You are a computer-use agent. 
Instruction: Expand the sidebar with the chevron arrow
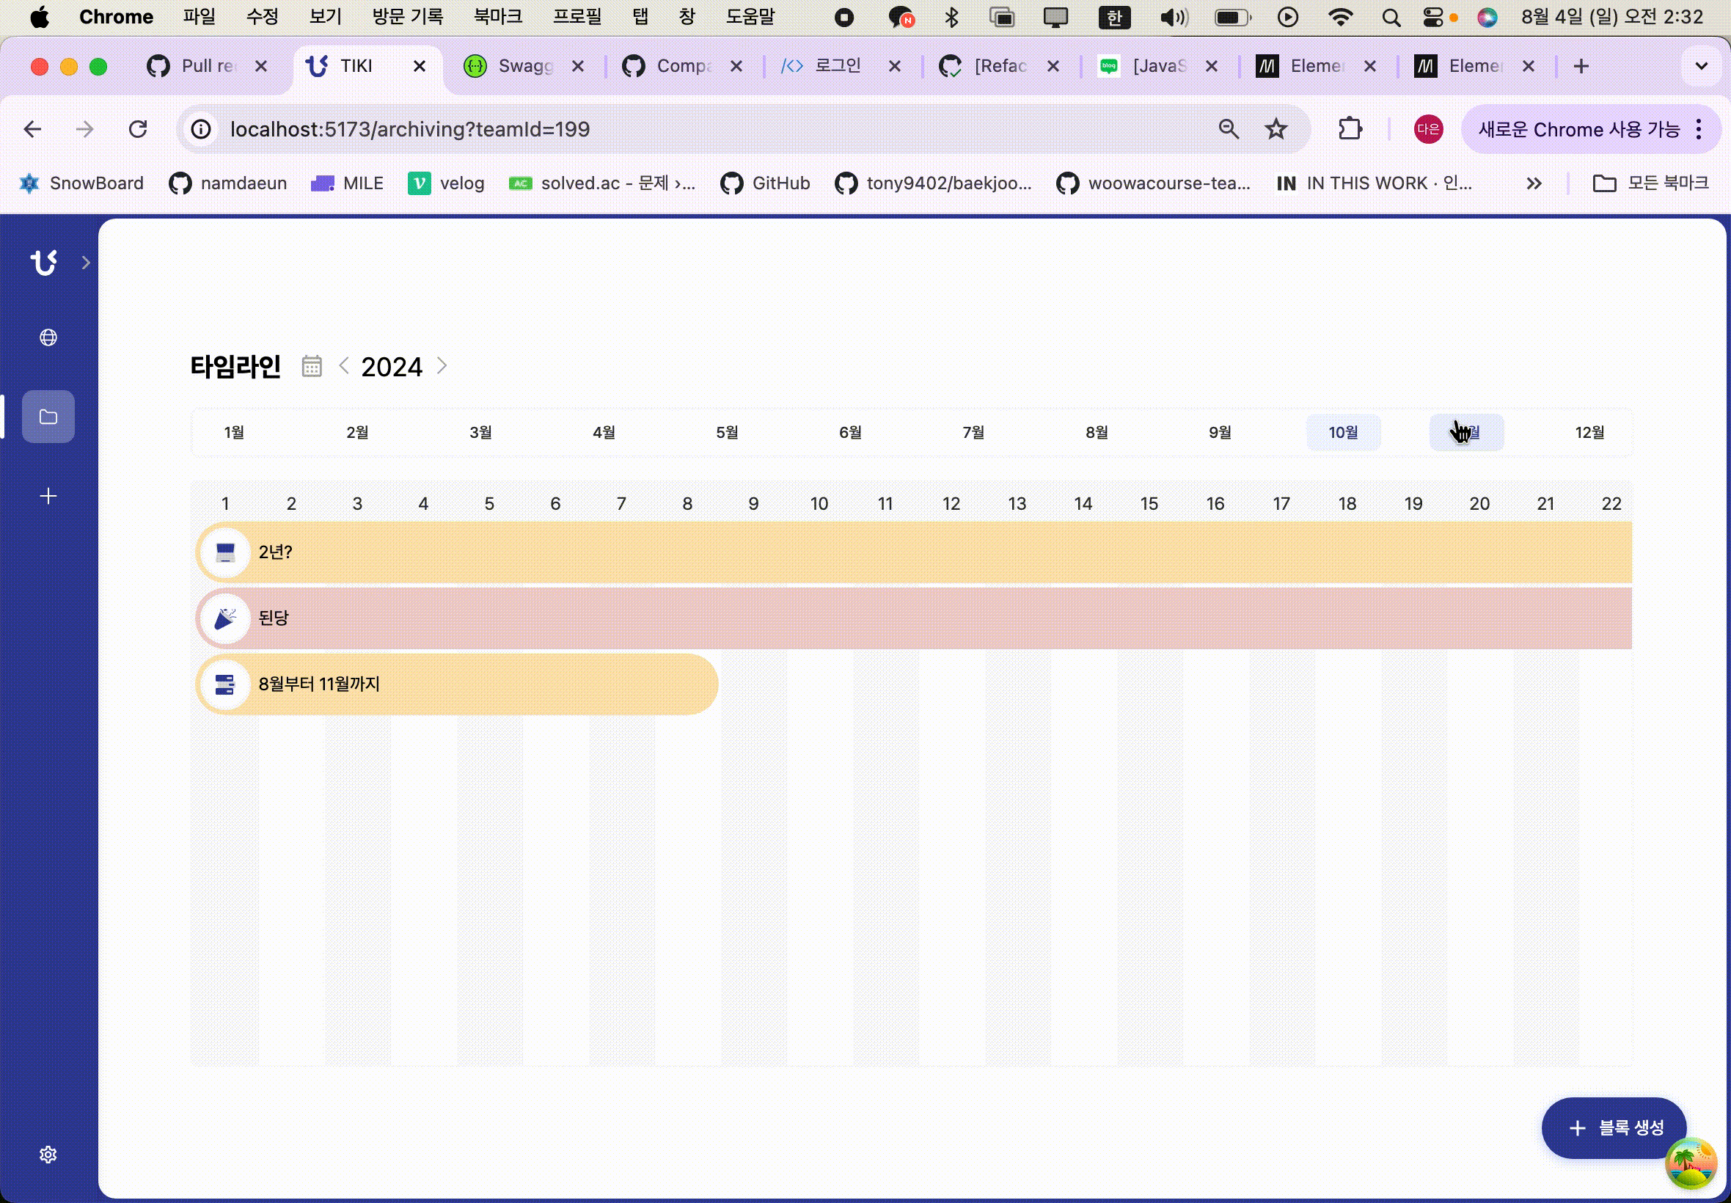point(86,263)
